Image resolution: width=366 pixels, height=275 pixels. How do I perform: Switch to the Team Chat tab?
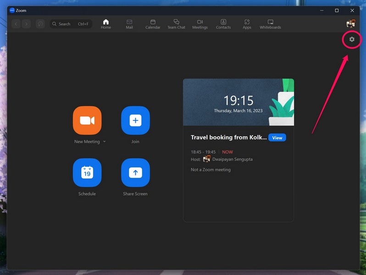coord(176,24)
